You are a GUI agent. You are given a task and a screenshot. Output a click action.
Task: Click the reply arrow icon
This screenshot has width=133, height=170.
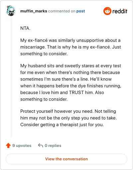pyautogui.click(x=41, y=146)
